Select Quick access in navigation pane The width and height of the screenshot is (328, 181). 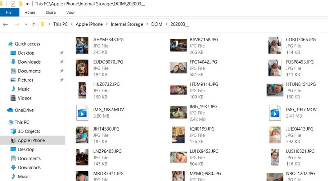point(27,44)
